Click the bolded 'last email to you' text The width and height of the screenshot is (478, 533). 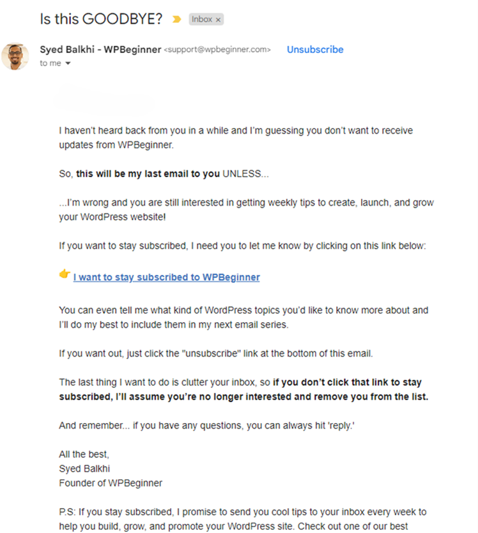pyautogui.click(x=148, y=173)
